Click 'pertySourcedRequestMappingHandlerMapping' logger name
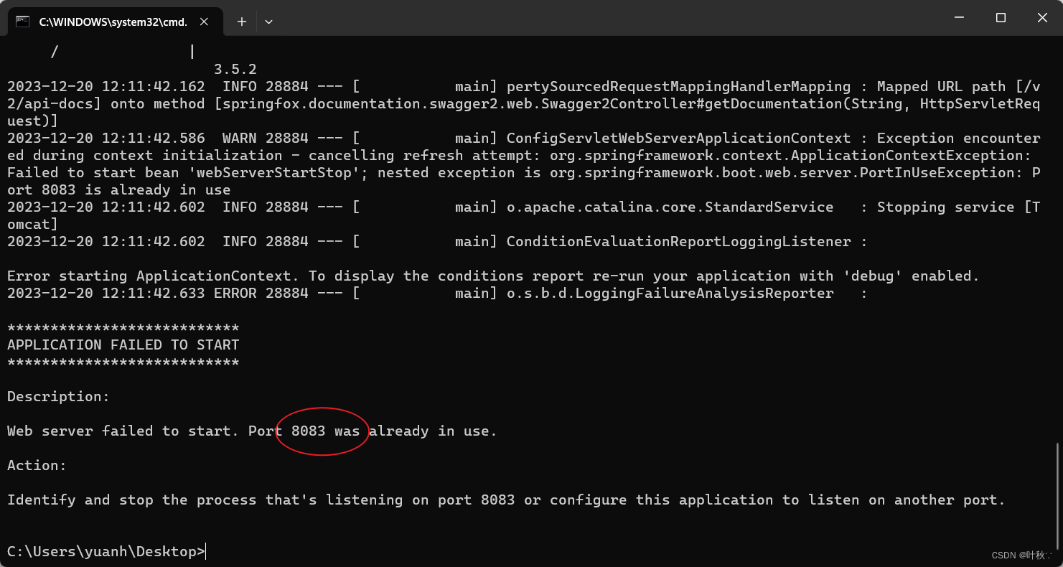1063x567 pixels. coord(679,86)
